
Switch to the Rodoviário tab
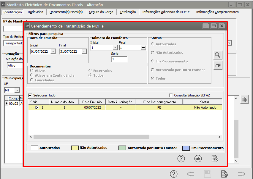point(35,12)
